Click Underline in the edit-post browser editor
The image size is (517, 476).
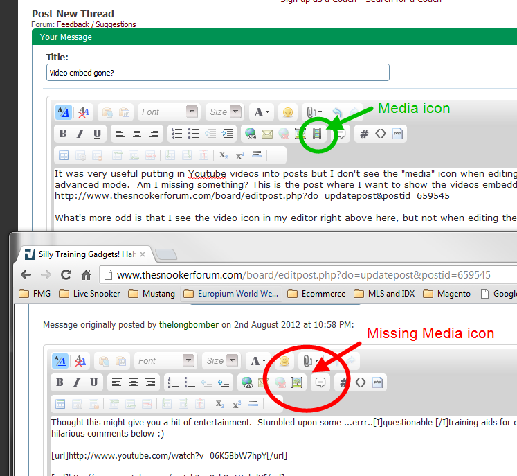(x=93, y=382)
